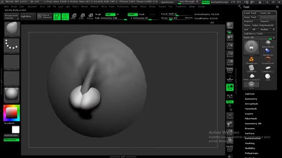This screenshot has height=158, width=282.
Task: Expand the FiberMesh section
Action: [x=251, y=118]
